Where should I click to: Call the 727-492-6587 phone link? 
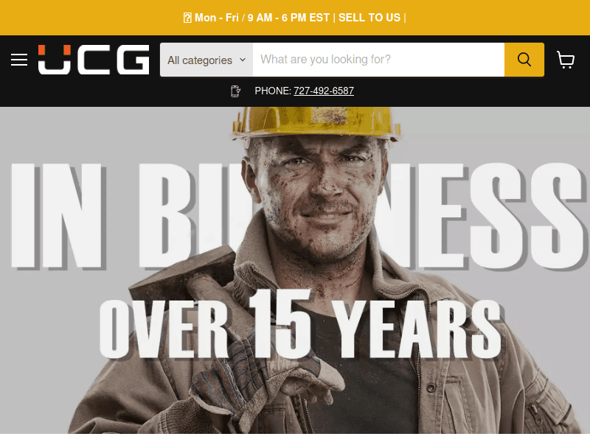[x=324, y=91]
